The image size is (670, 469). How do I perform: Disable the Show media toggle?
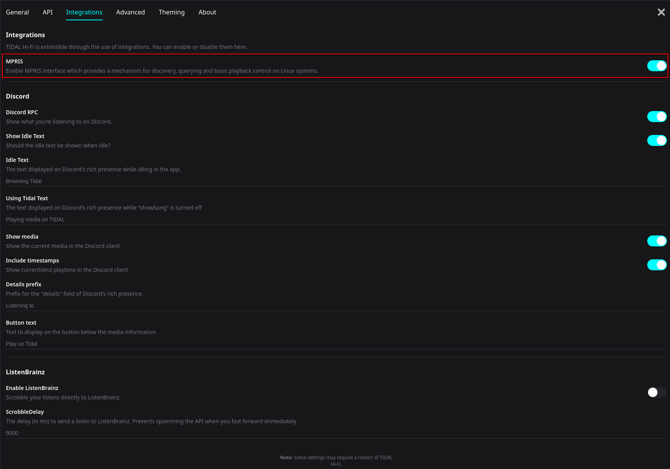point(657,241)
